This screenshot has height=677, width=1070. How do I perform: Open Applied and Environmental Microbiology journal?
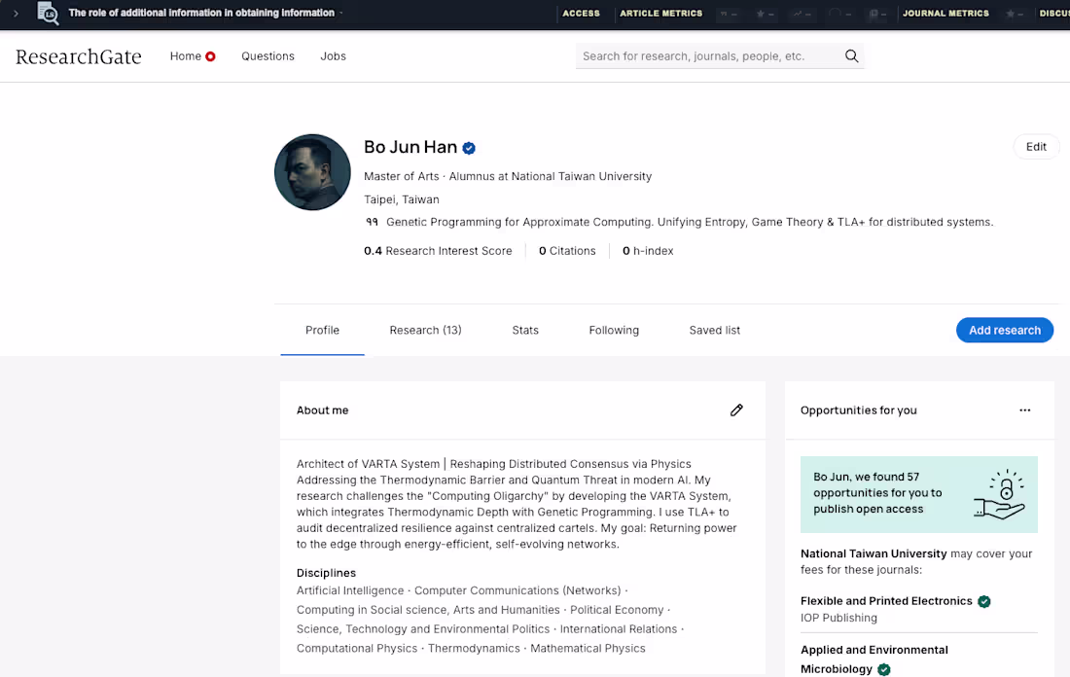point(874,659)
